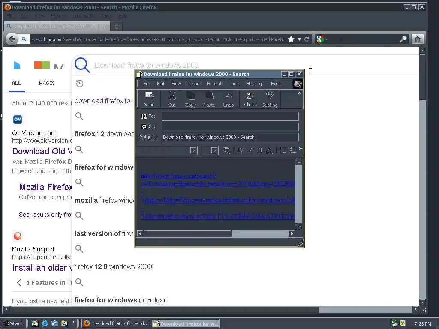The image size is (439, 329).
Task: Run Spelling check on the email
Action: click(270, 99)
